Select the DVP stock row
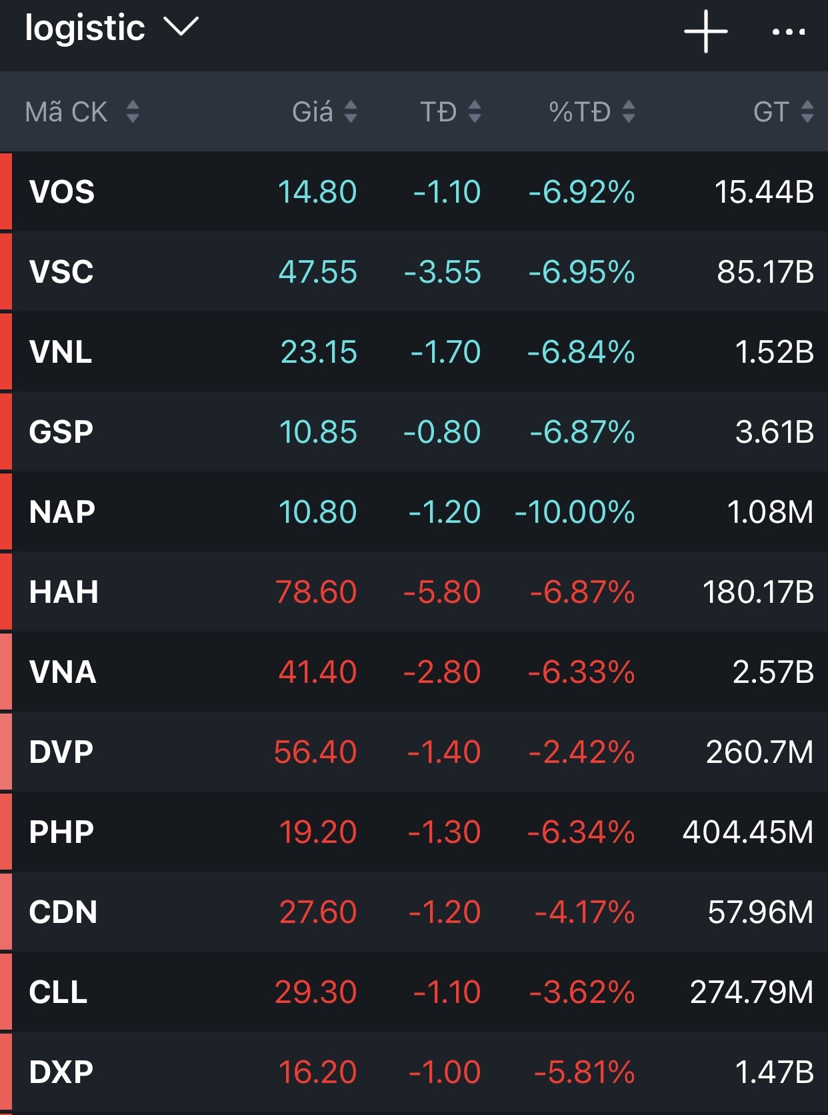Image resolution: width=828 pixels, height=1115 pixels. pyautogui.click(x=413, y=752)
